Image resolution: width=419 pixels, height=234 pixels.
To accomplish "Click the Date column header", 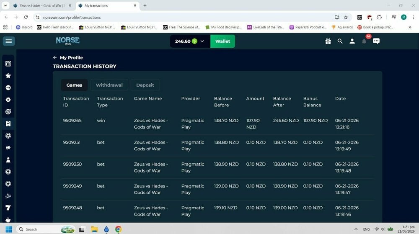I will [x=340, y=98].
